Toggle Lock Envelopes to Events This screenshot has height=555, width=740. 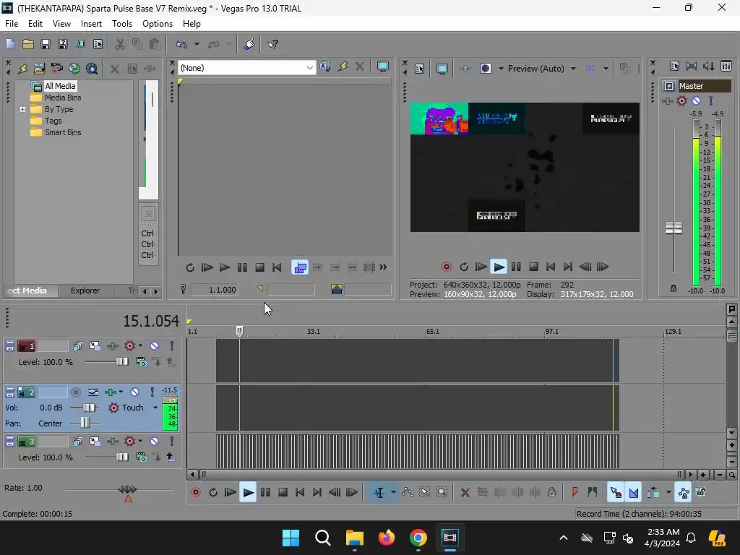click(x=684, y=493)
